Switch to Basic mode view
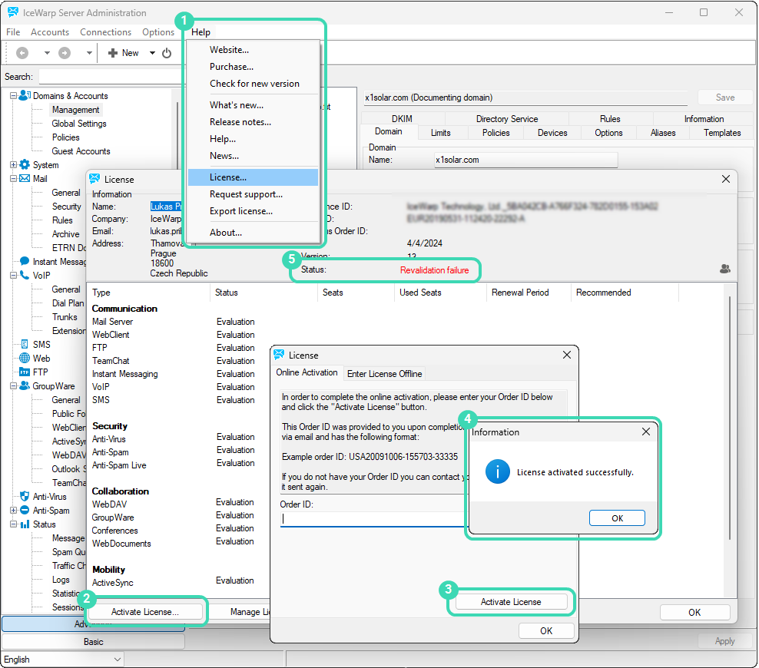This screenshot has width=759, height=668. [92, 641]
